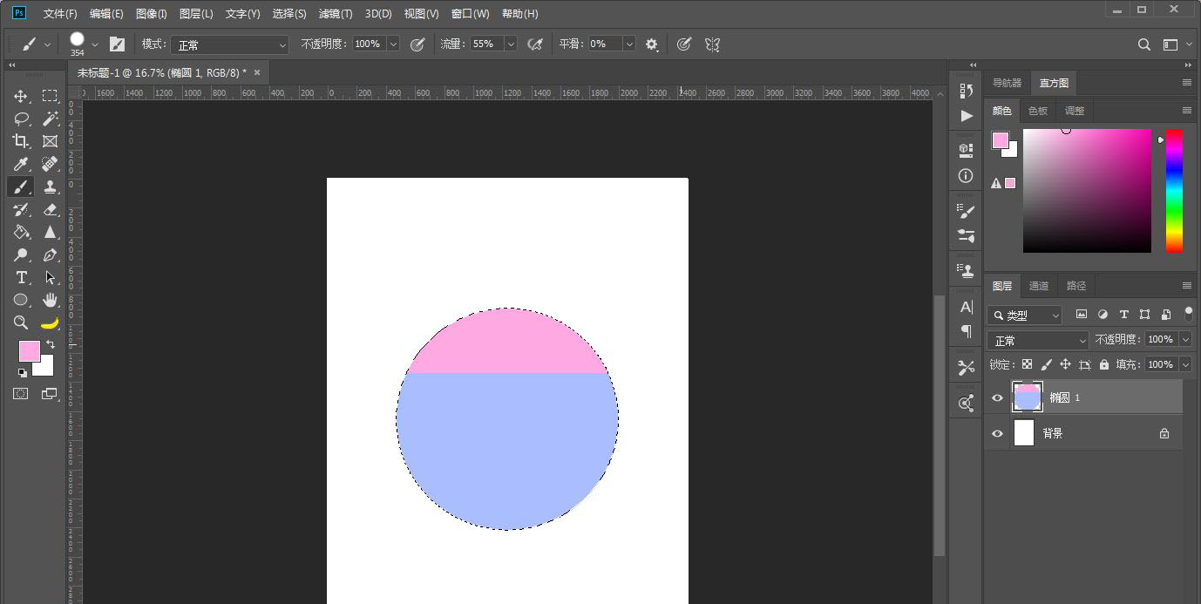Reset default foreground and background colors
Viewport: 1201px width, 604px height.
[22, 373]
